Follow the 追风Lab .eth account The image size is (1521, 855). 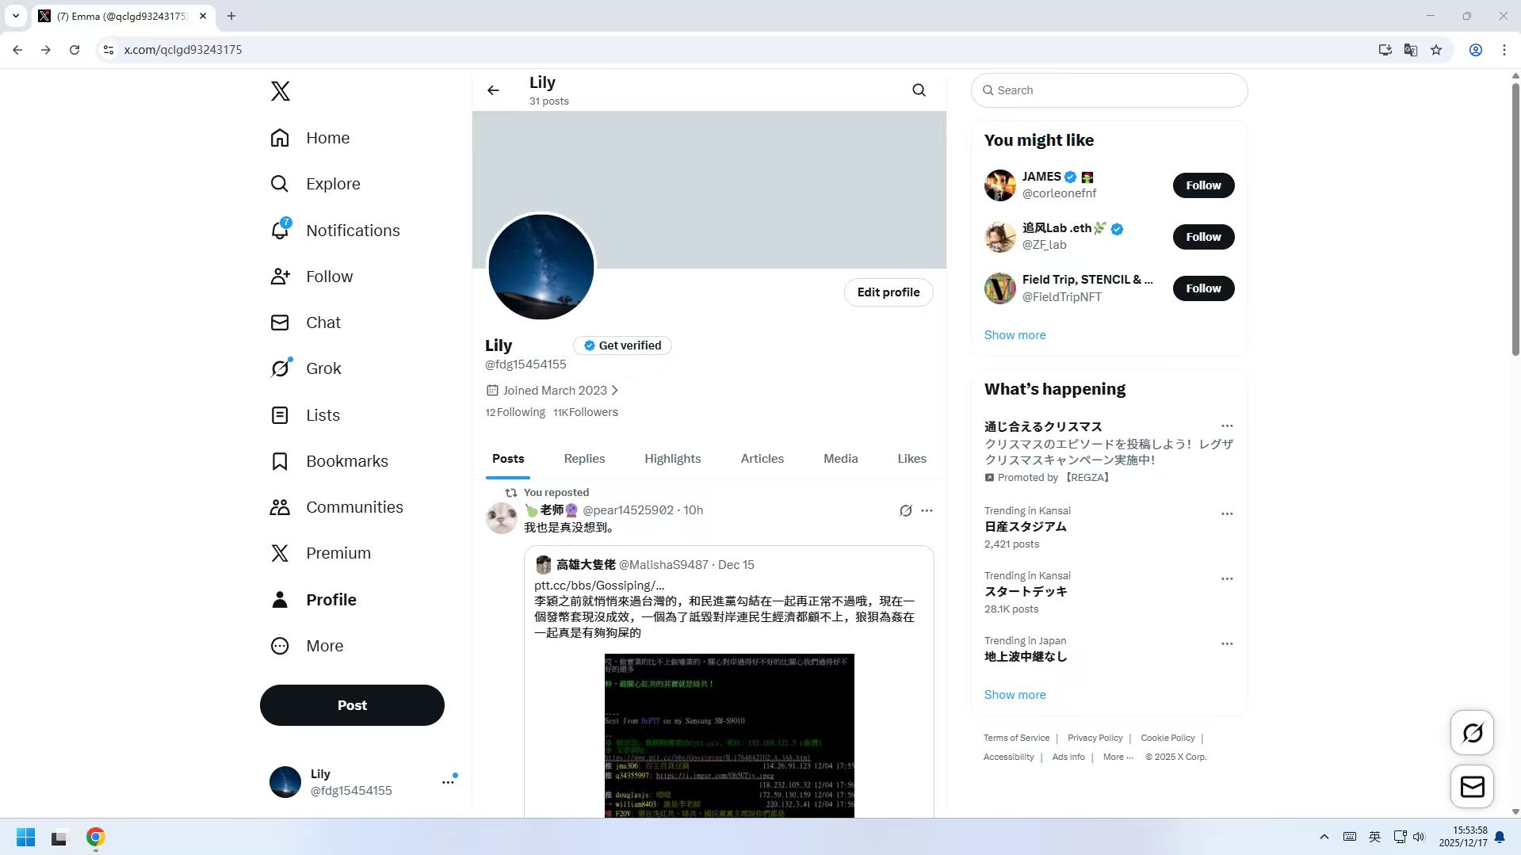click(x=1202, y=237)
